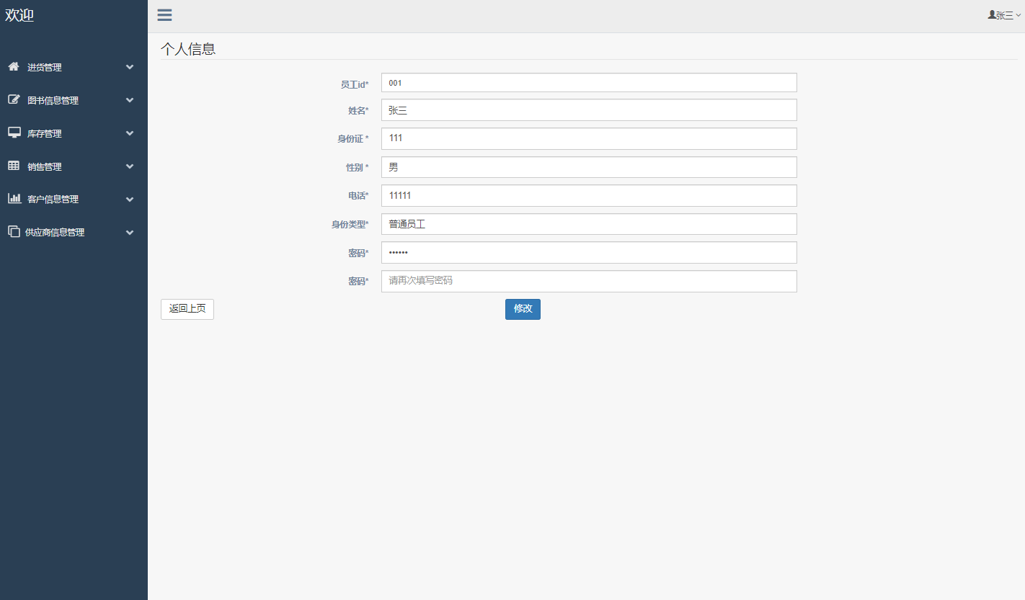Expand the 客户信息管理 chevron
1025x600 pixels.
coord(130,199)
